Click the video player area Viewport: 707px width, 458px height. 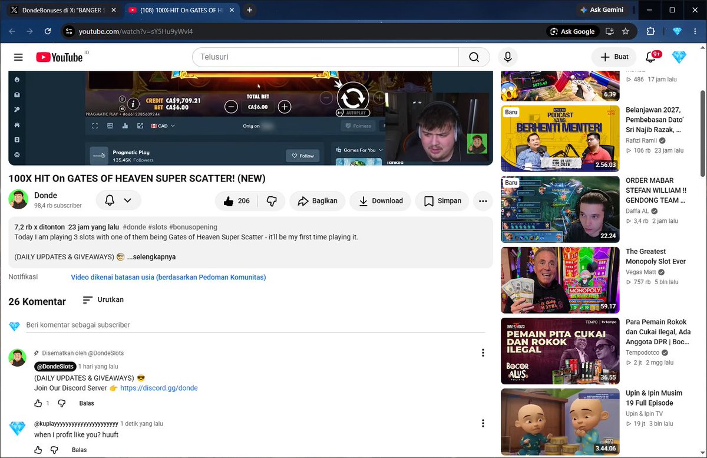tap(250, 118)
